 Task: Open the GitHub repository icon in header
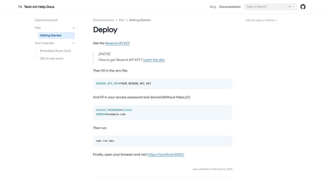(303, 7)
